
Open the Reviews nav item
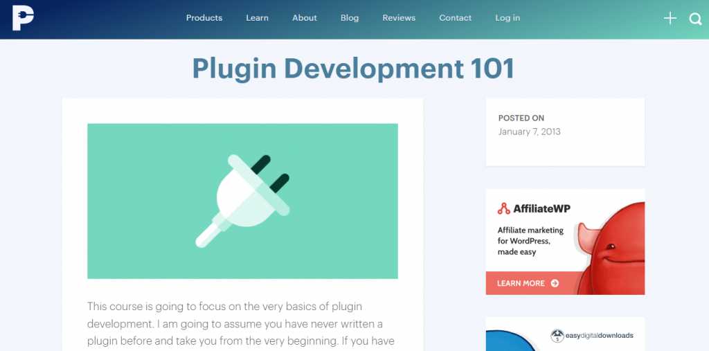399,18
